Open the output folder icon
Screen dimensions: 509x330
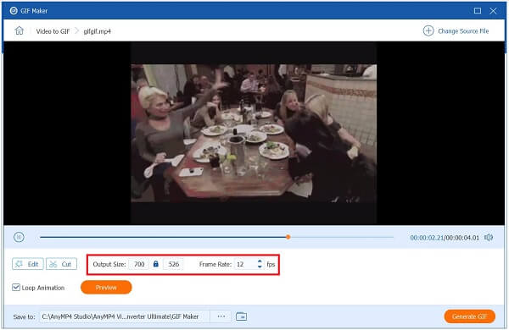241,316
